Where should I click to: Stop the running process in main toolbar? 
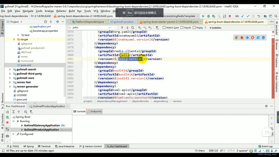coord(230,16)
